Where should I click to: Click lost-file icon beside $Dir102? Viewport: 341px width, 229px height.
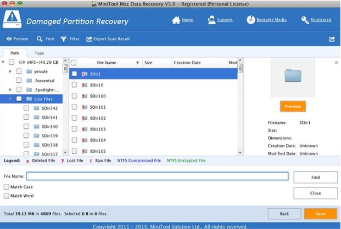(x=85, y=118)
